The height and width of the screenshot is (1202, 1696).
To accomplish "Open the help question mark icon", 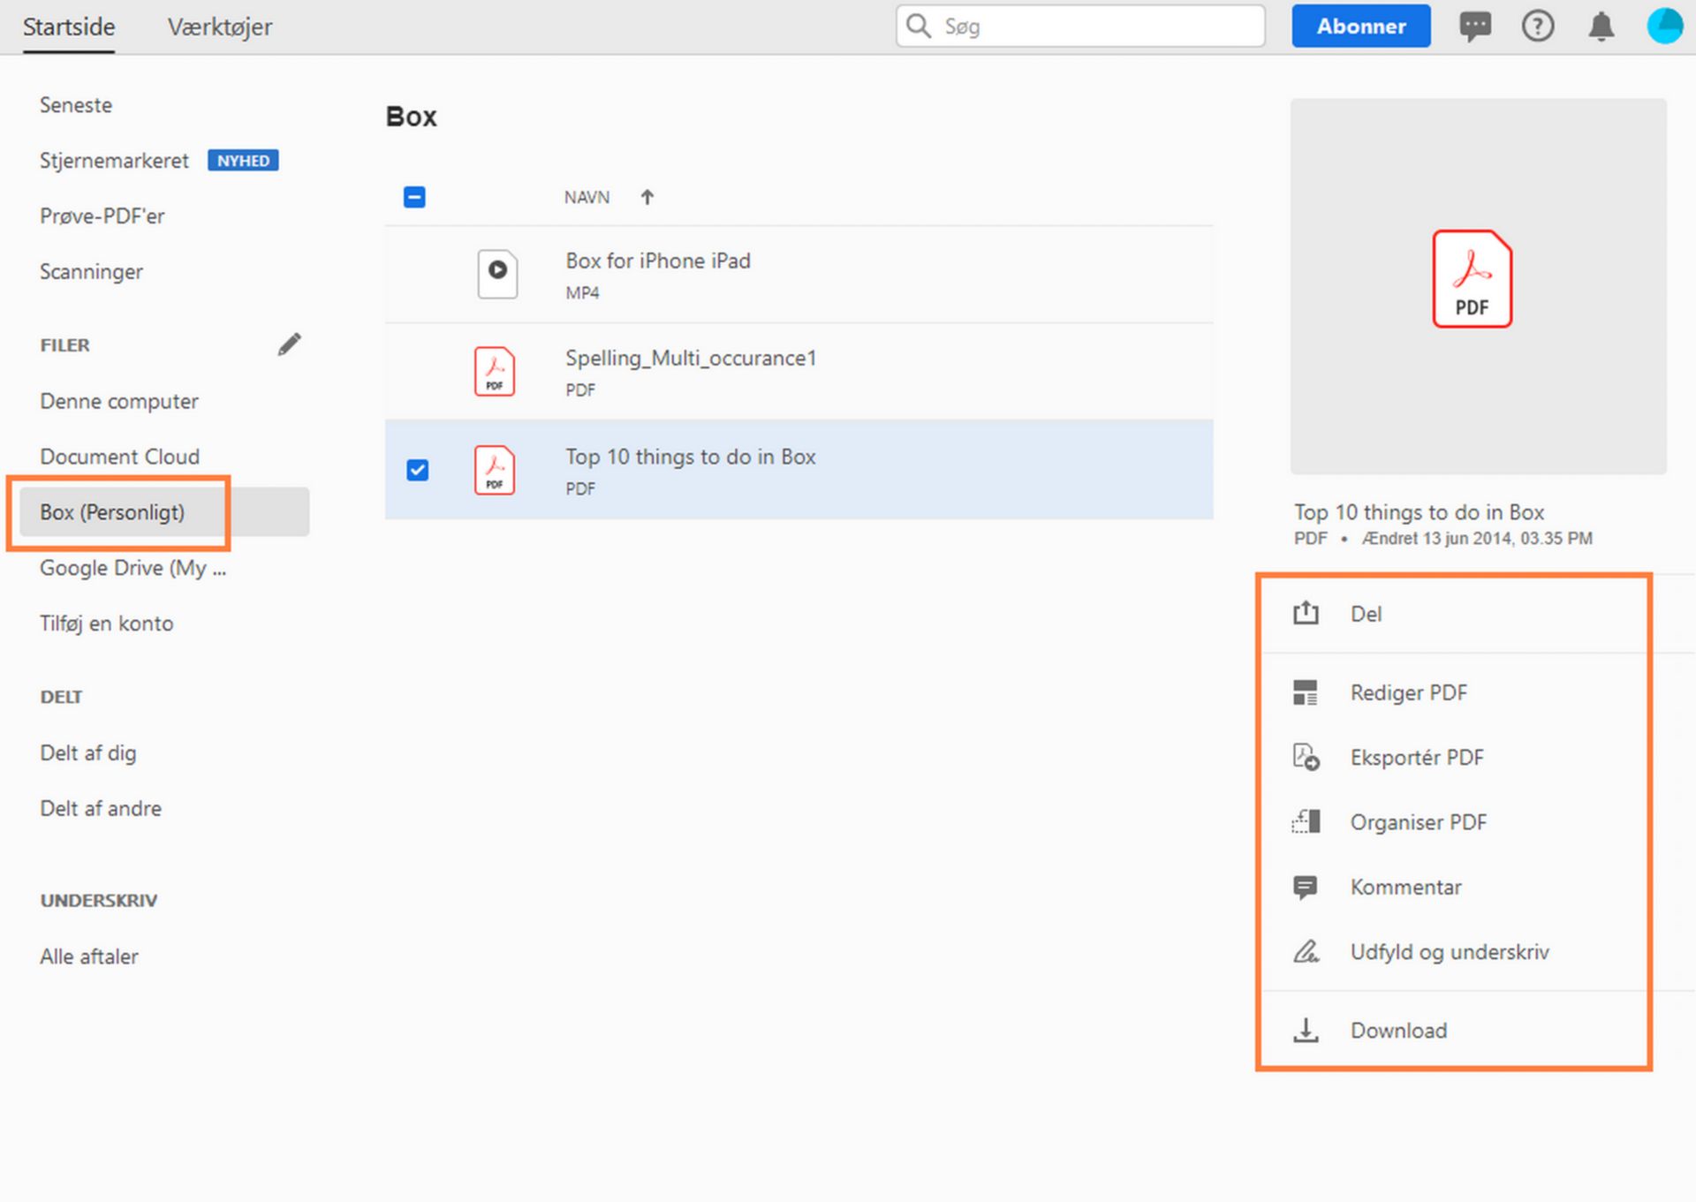I will [1537, 26].
